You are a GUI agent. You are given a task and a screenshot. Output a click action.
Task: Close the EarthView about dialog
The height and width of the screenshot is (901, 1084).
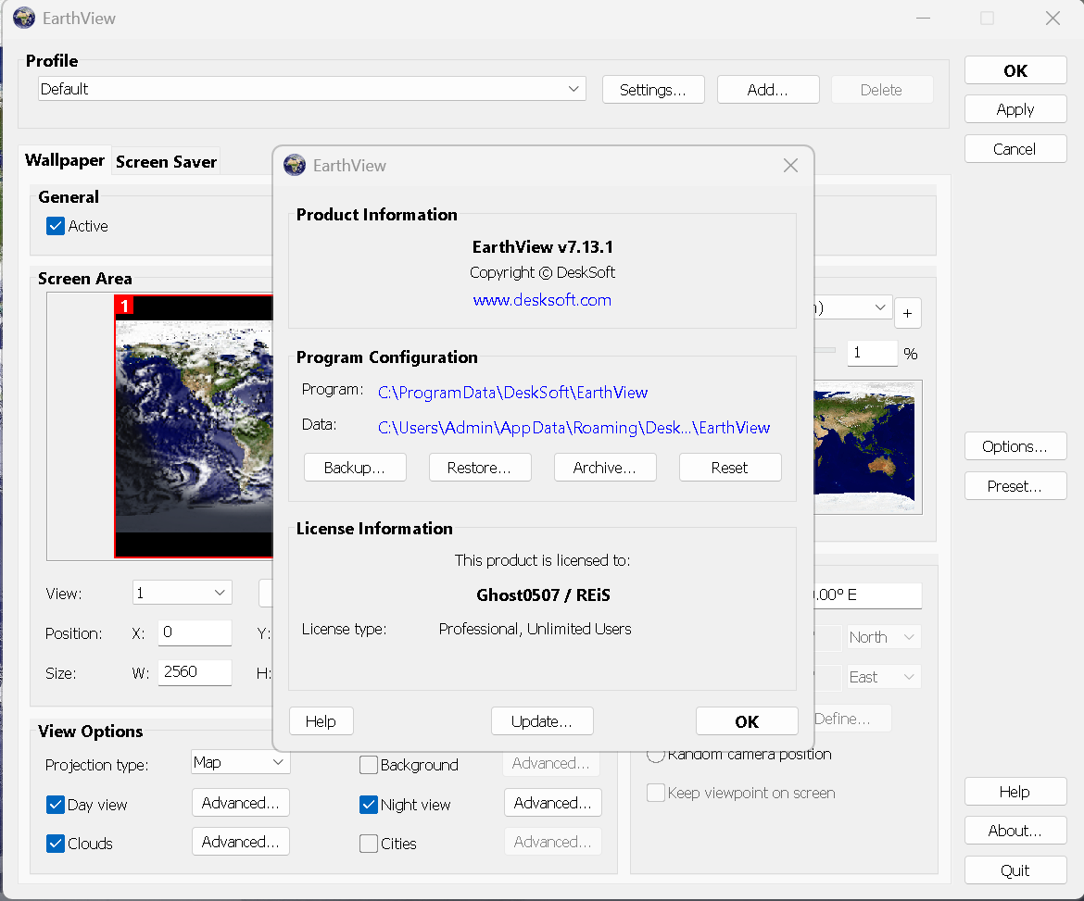click(x=790, y=166)
